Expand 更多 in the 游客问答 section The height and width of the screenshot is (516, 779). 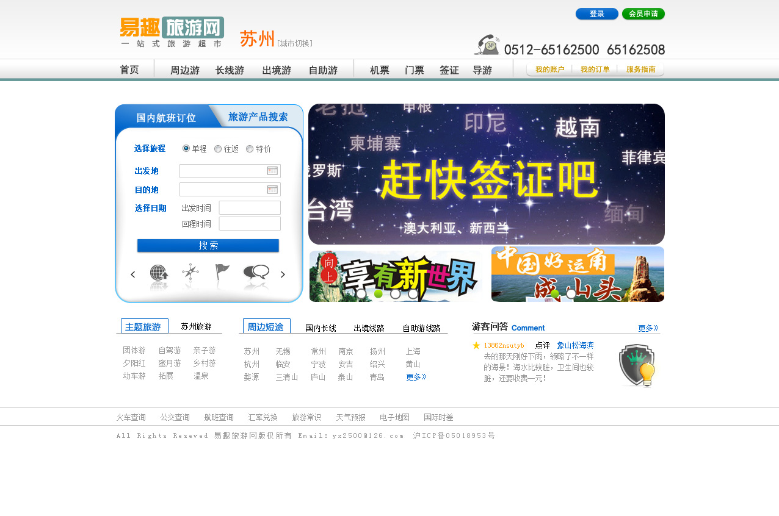[648, 328]
